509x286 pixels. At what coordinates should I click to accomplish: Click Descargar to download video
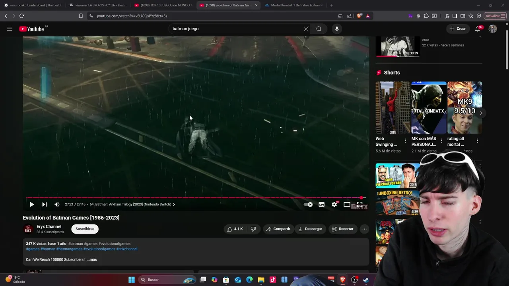click(310, 229)
